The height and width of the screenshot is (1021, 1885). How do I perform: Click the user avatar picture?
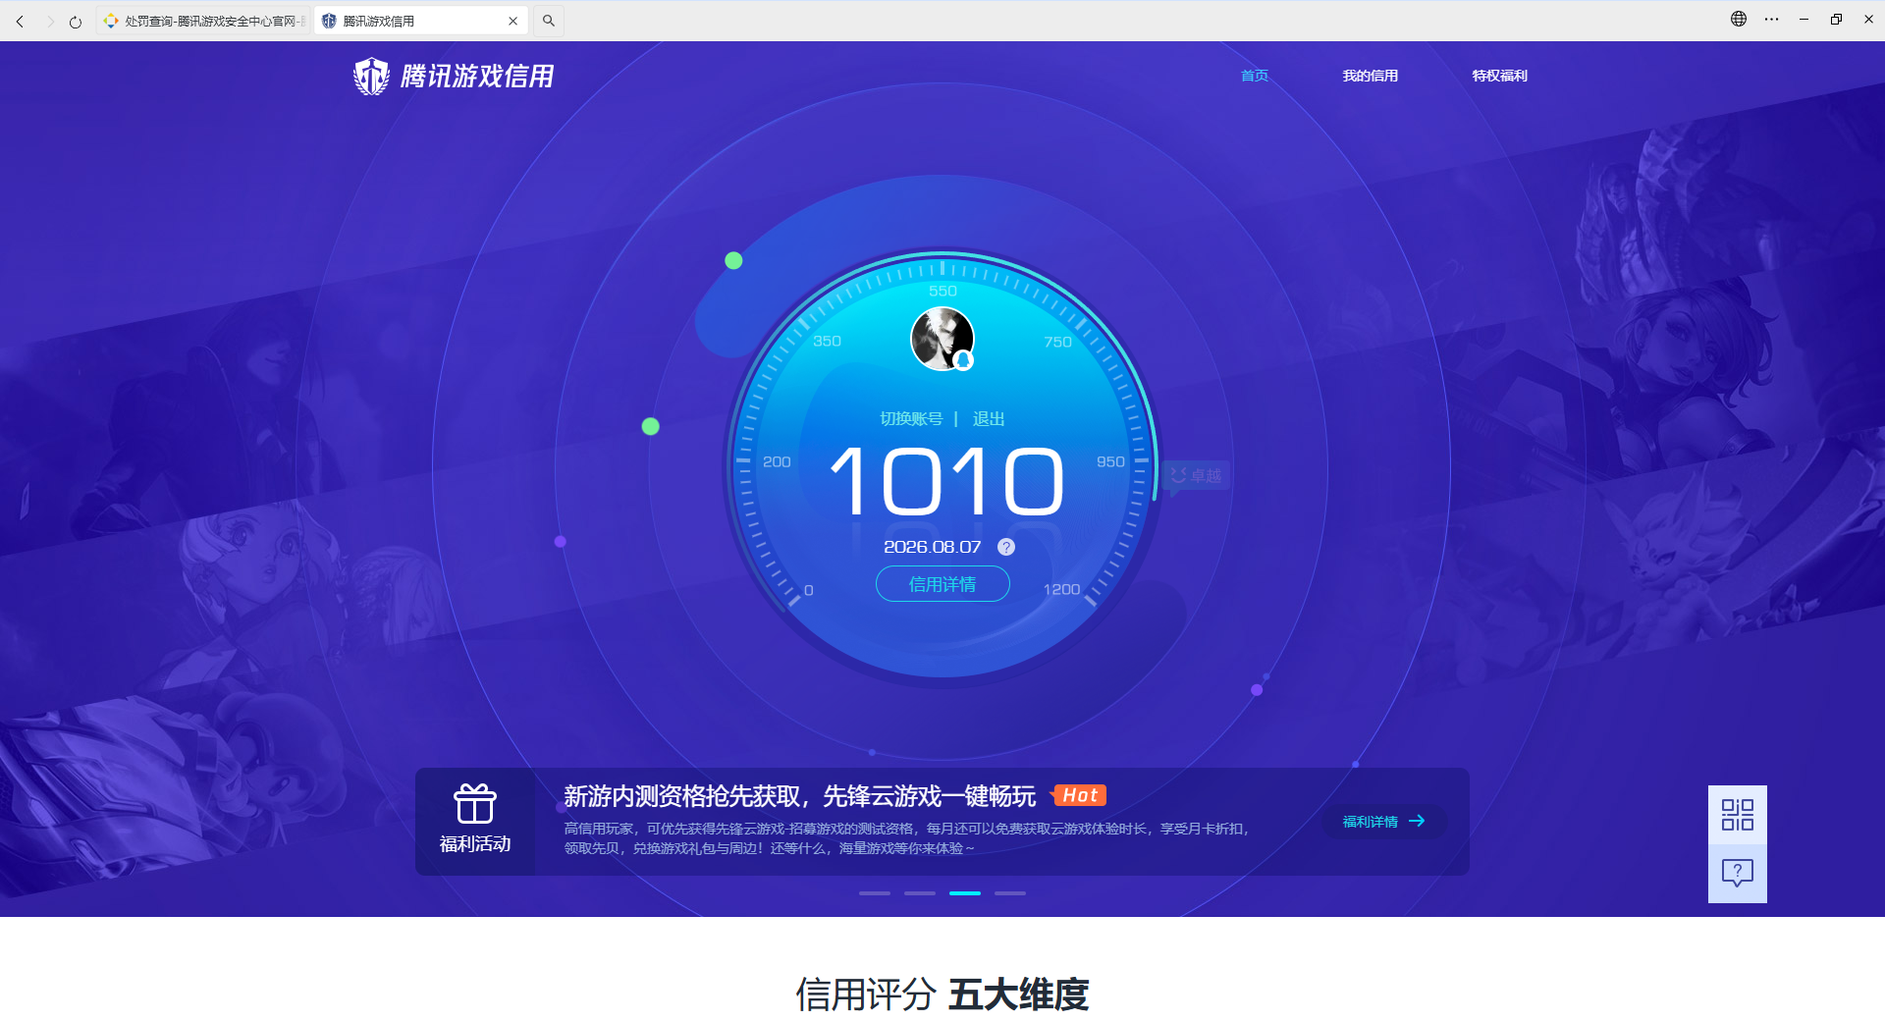click(942, 339)
